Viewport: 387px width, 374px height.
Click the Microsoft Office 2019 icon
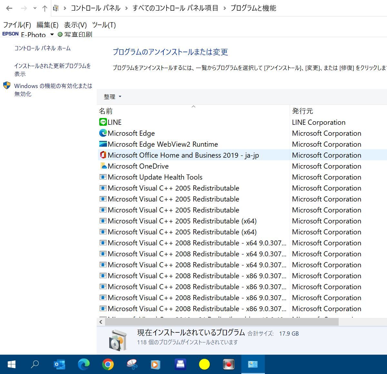point(103,155)
